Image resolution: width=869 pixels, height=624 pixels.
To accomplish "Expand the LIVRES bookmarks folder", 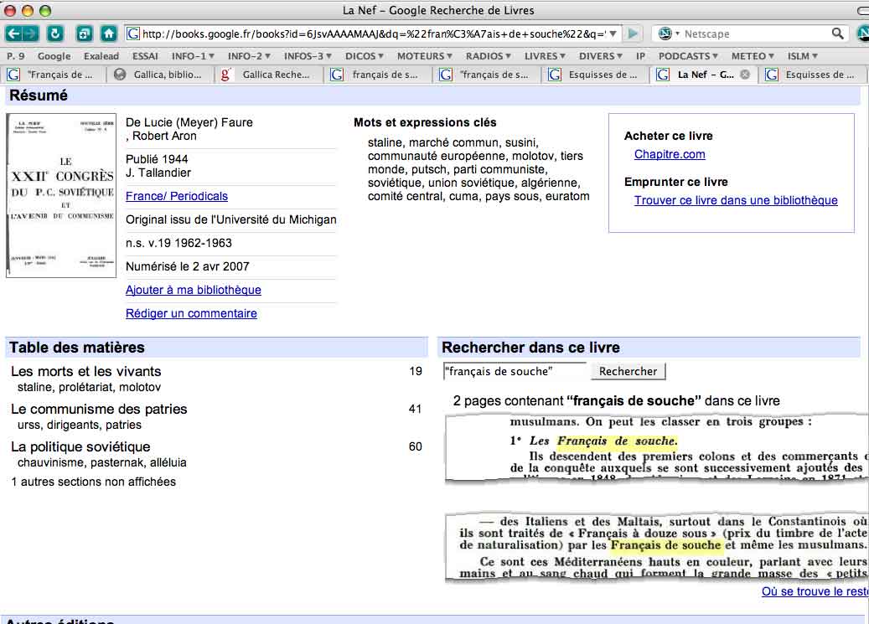I will (x=545, y=56).
